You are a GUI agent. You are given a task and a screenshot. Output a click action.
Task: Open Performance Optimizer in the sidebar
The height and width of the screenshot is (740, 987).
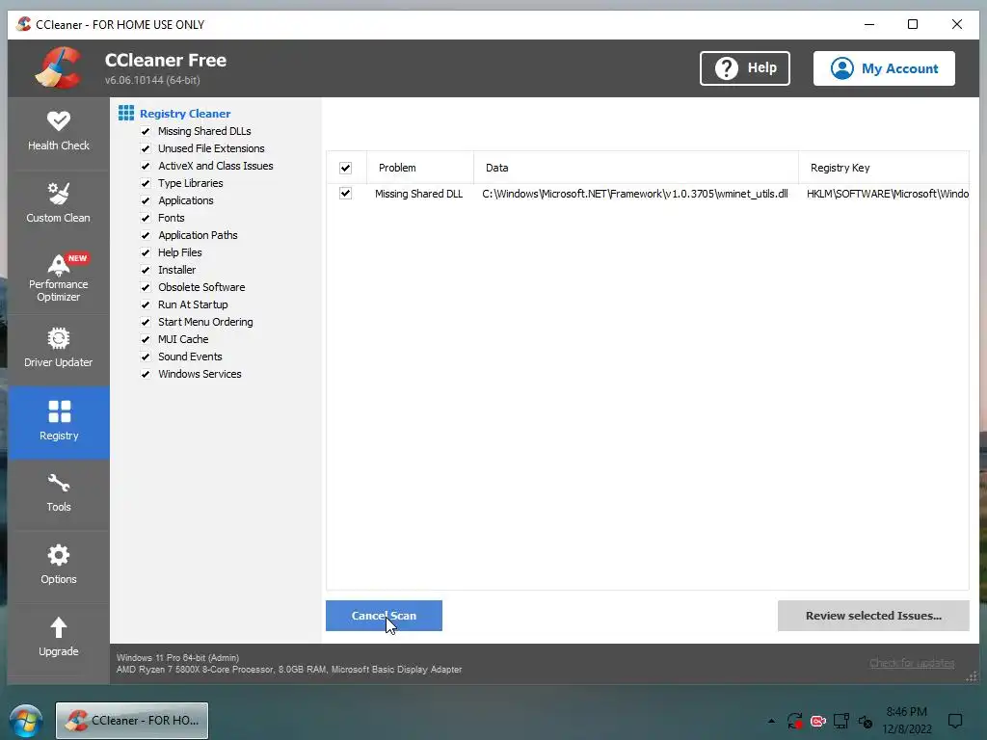[x=59, y=277]
